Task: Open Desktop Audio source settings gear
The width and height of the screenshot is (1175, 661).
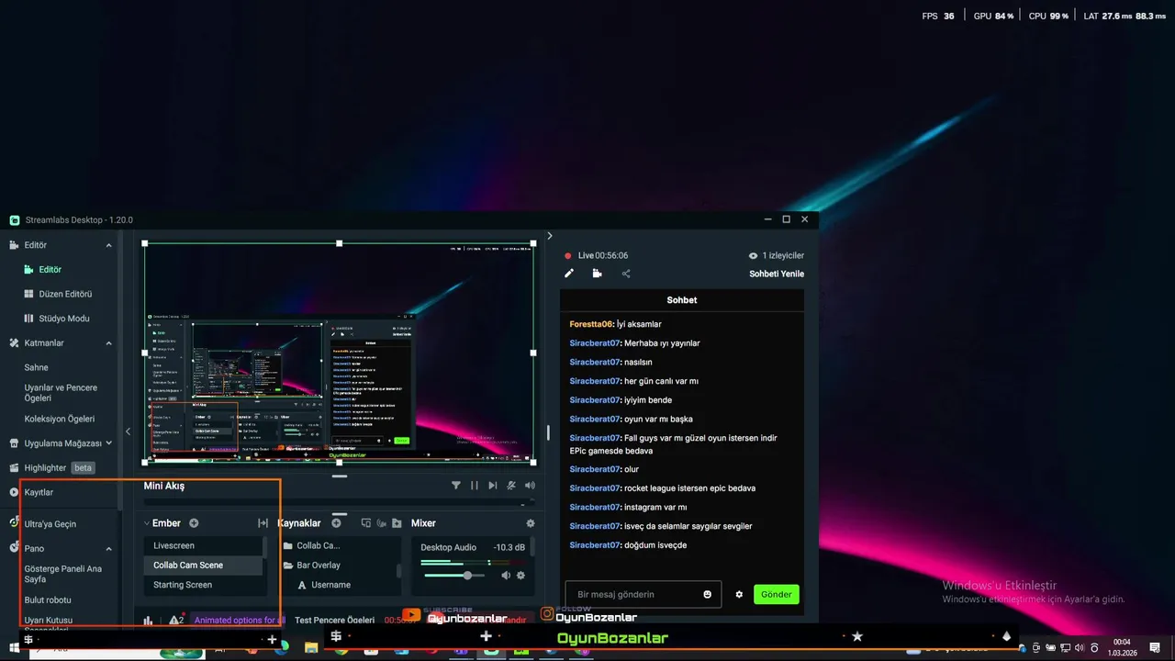Action: pyautogui.click(x=520, y=576)
